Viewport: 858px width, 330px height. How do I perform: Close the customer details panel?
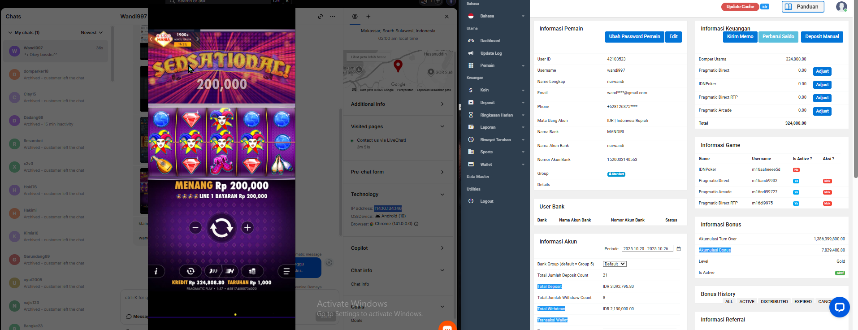pos(447,17)
